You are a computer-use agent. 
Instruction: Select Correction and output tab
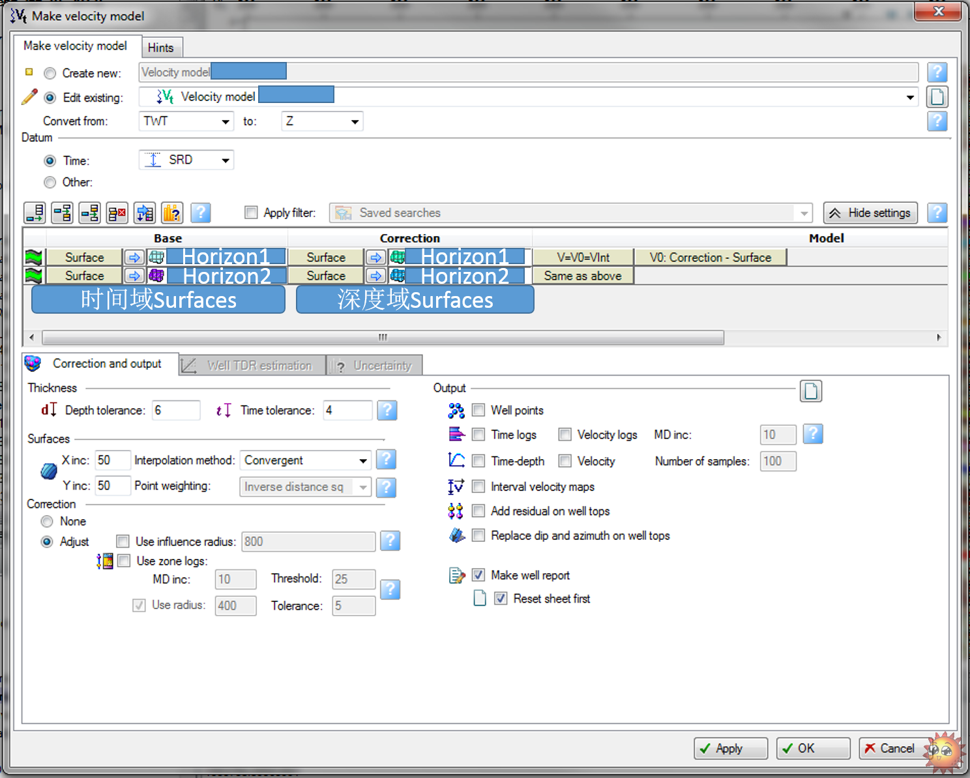pyautogui.click(x=99, y=363)
